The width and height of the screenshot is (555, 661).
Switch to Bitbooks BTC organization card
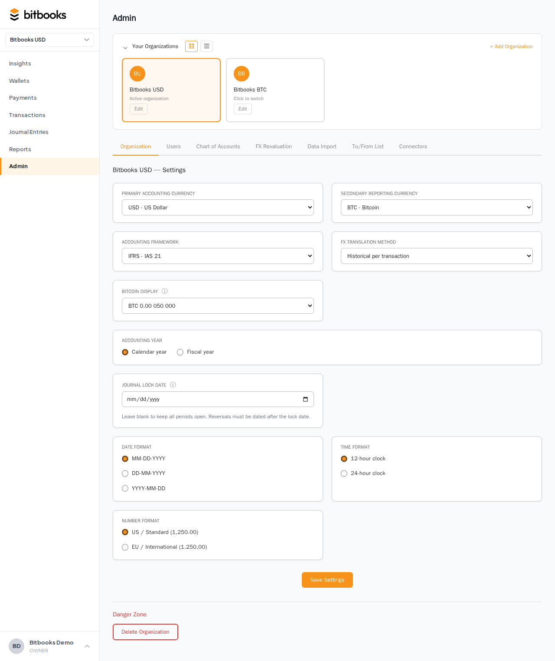[x=275, y=90]
